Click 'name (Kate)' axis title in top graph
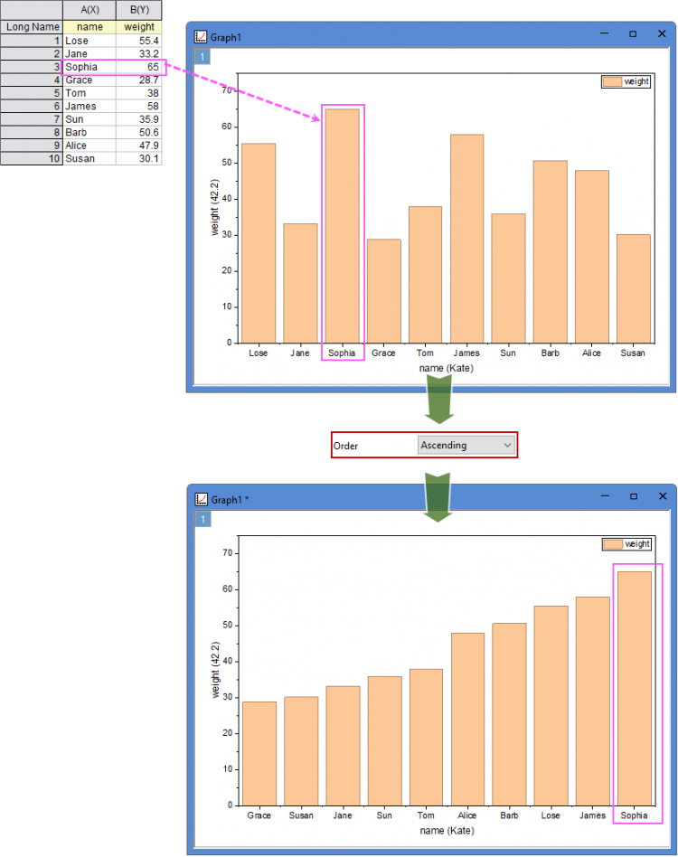 [447, 368]
